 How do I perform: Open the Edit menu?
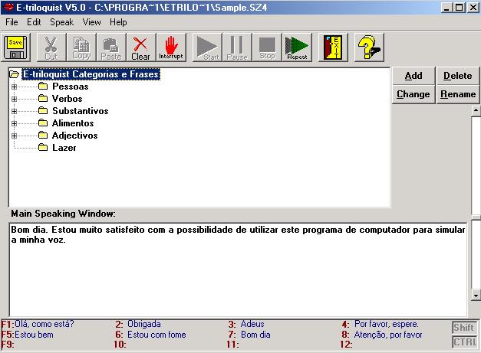34,22
